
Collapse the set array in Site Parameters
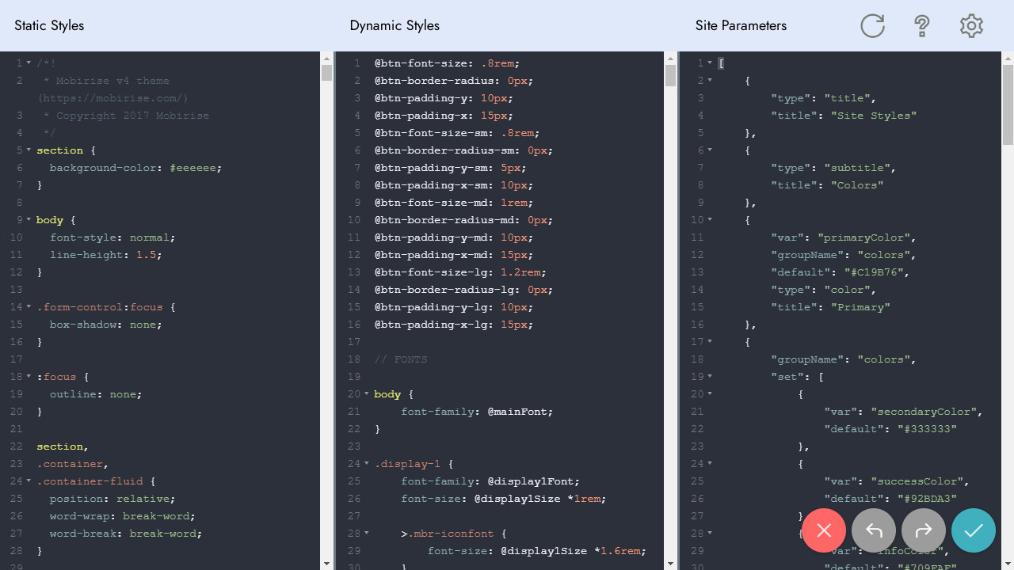[x=710, y=376]
